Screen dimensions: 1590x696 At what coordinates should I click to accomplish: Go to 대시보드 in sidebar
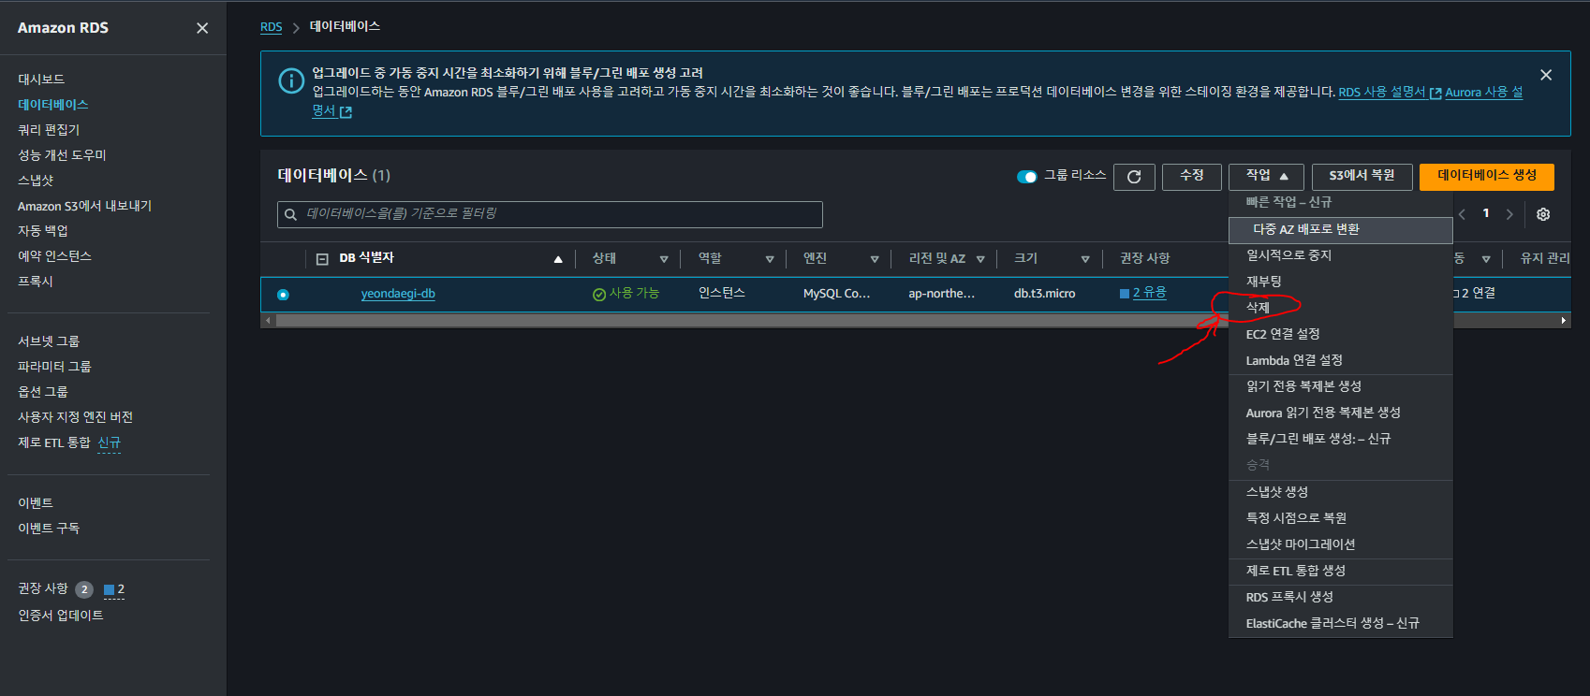(x=41, y=80)
